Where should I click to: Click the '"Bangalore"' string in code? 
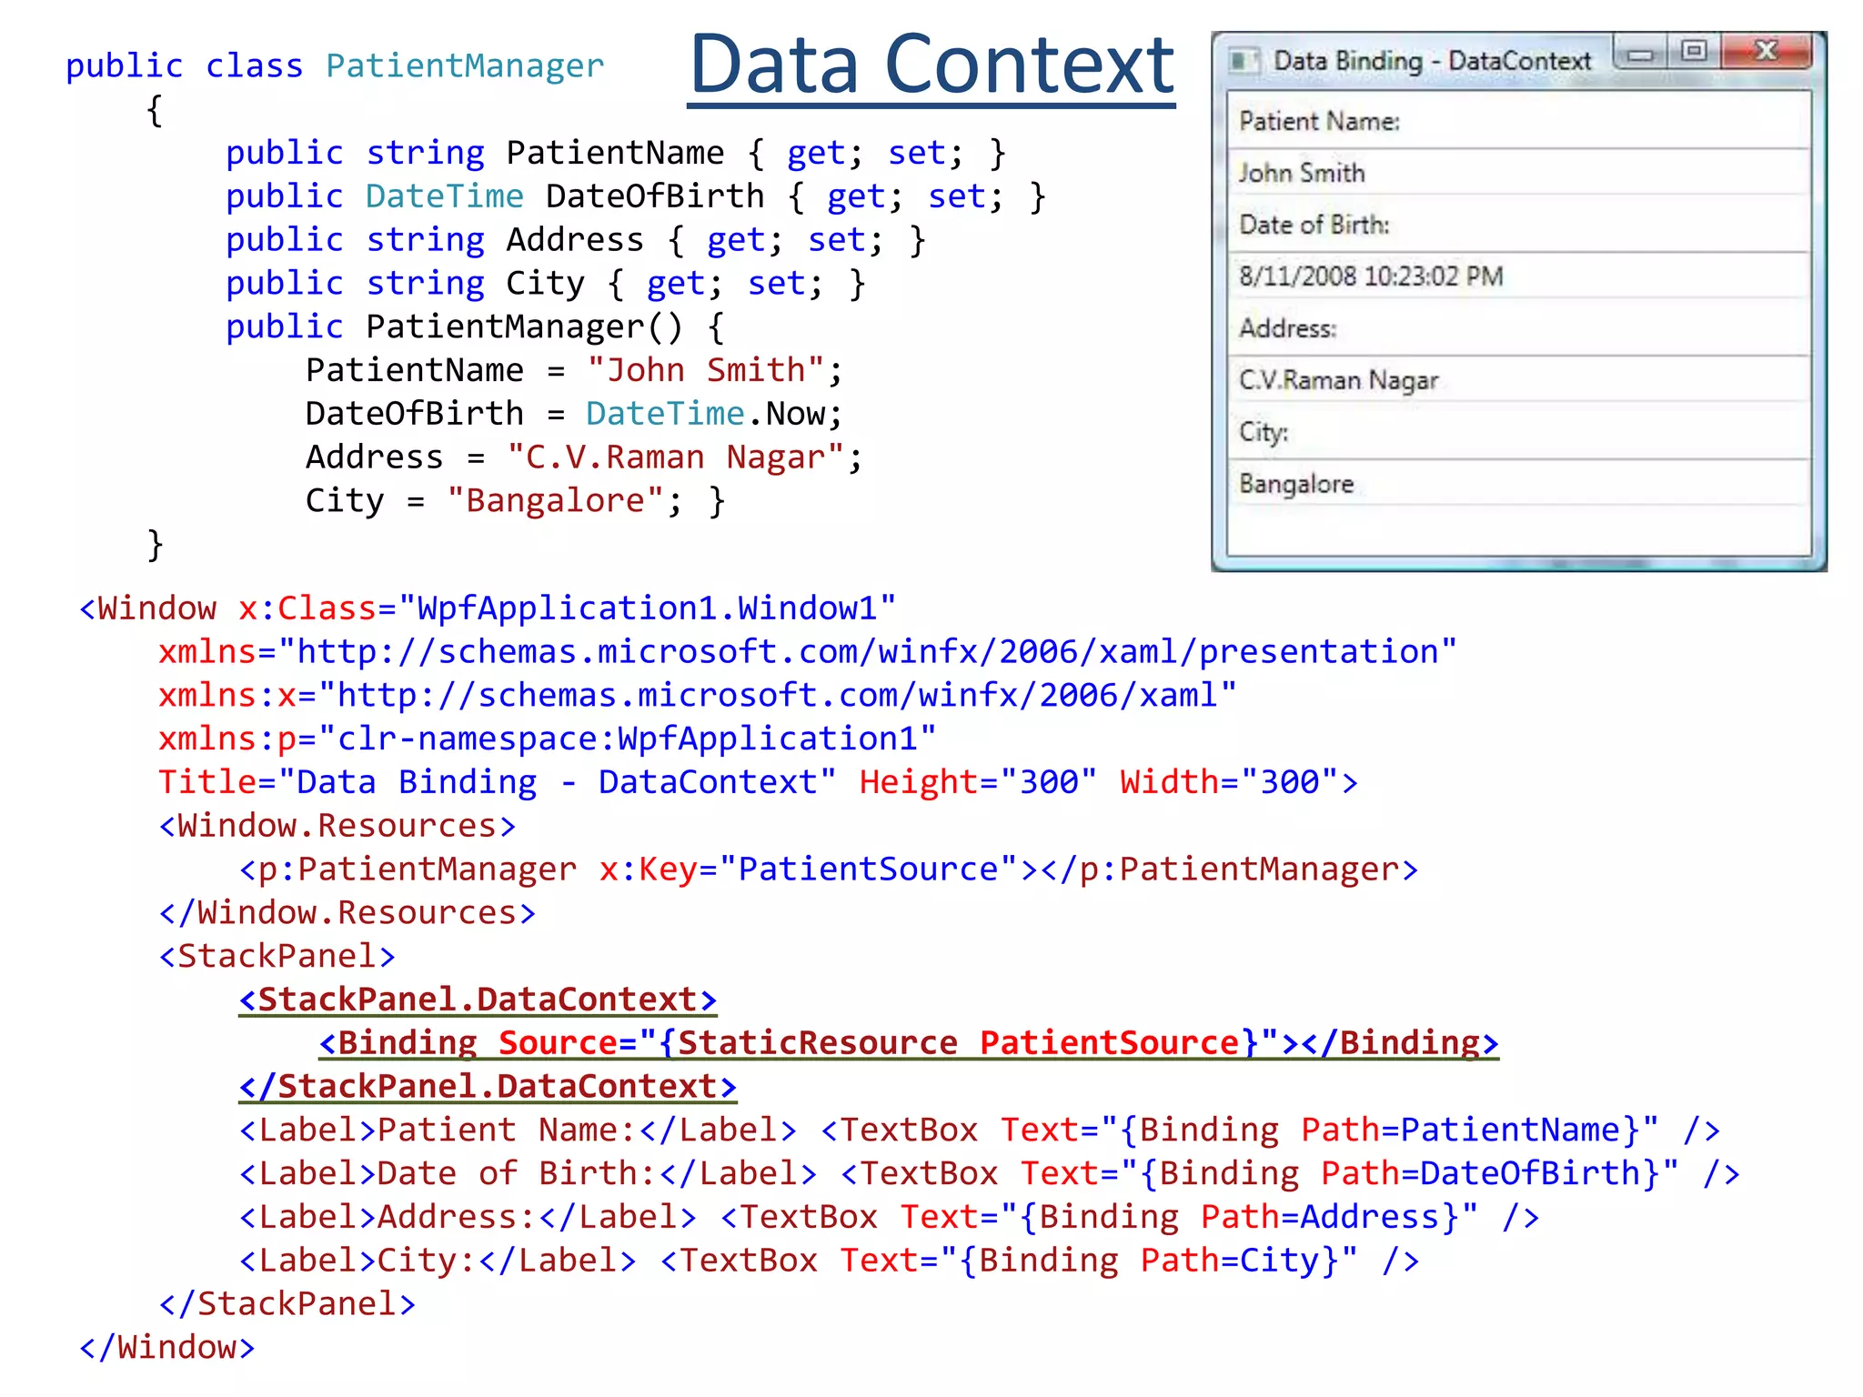point(555,500)
